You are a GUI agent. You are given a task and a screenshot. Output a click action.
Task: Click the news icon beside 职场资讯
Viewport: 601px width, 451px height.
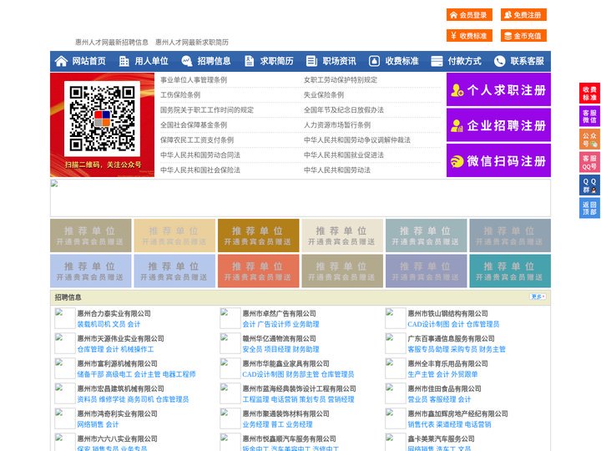(311, 61)
